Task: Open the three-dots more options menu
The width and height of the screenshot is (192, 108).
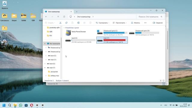Action: (145, 23)
